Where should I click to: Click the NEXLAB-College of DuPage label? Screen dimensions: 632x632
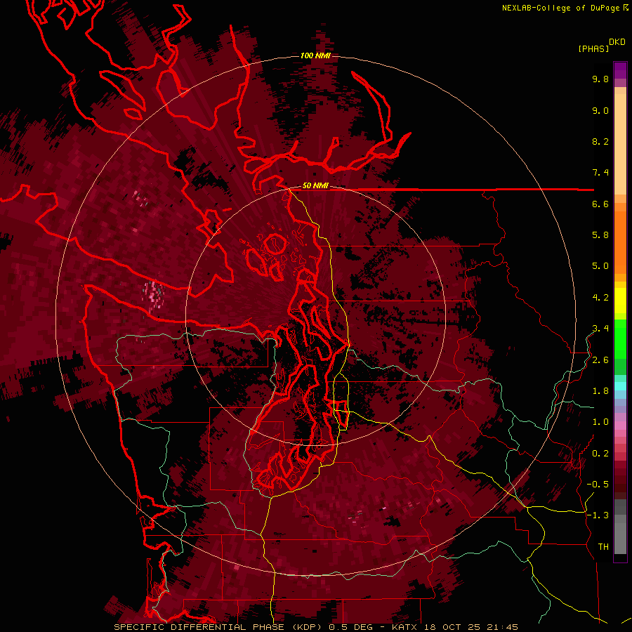point(560,8)
